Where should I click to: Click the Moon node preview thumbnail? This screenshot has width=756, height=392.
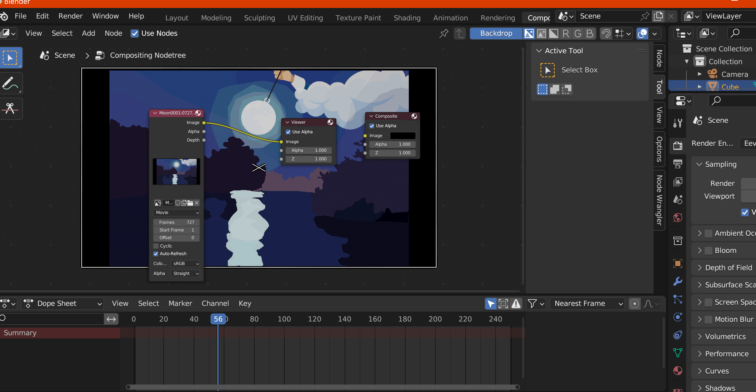[176, 172]
